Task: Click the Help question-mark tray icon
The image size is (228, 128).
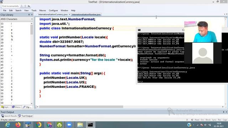Action: tap(189, 125)
